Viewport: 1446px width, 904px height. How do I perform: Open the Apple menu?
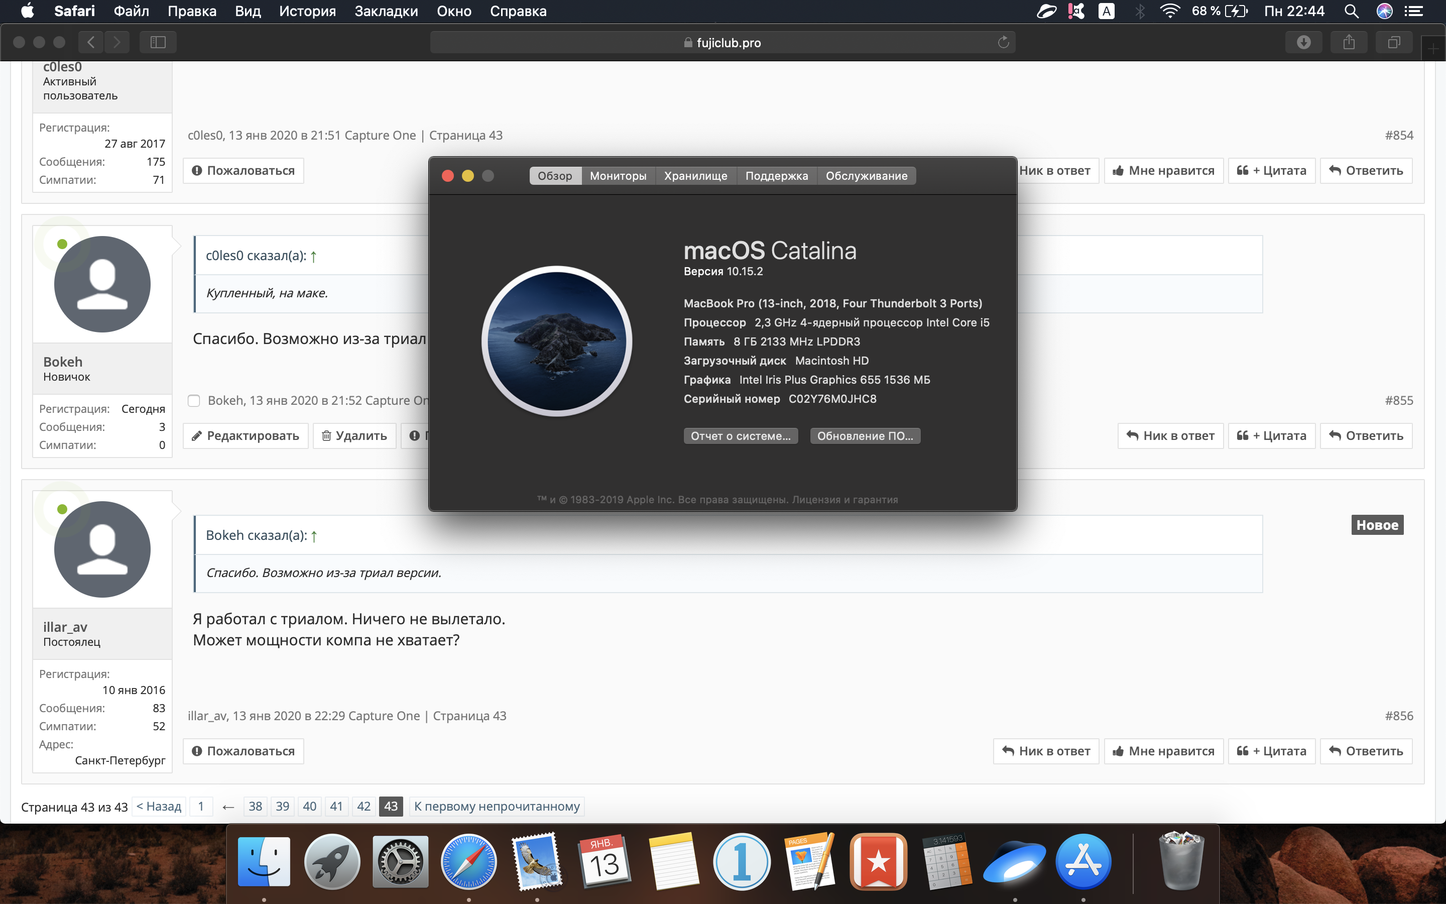(28, 11)
